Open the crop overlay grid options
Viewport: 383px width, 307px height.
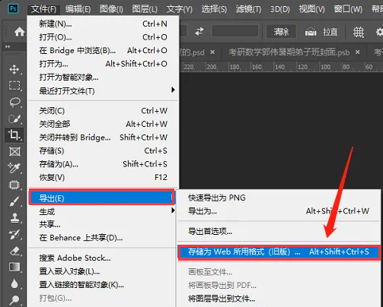point(359,32)
